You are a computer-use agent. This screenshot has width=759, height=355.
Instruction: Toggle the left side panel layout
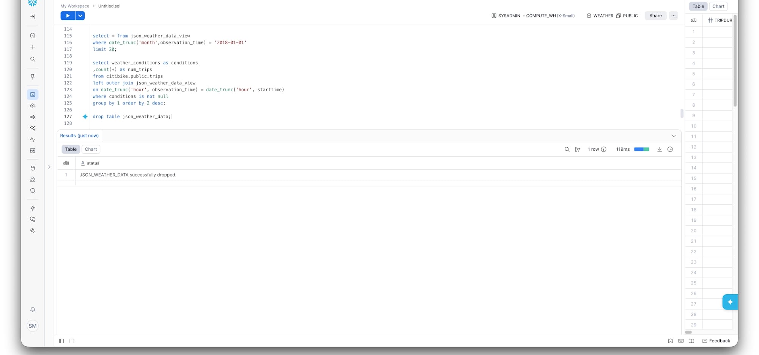point(61,341)
